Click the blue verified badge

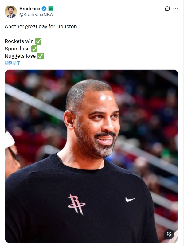coord(44,9)
